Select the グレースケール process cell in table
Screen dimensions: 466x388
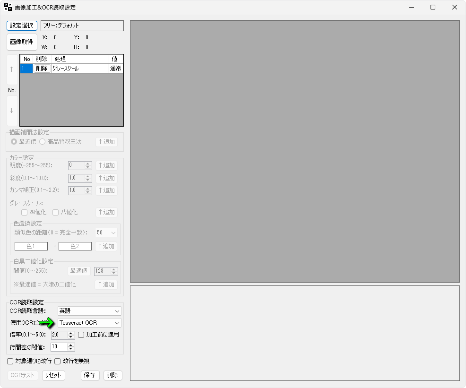pos(79,69)
